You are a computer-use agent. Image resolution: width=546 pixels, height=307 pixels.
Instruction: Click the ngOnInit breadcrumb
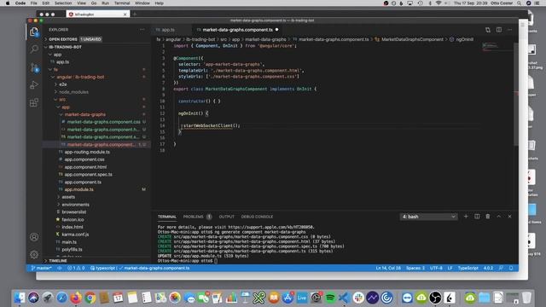[464, 39]
